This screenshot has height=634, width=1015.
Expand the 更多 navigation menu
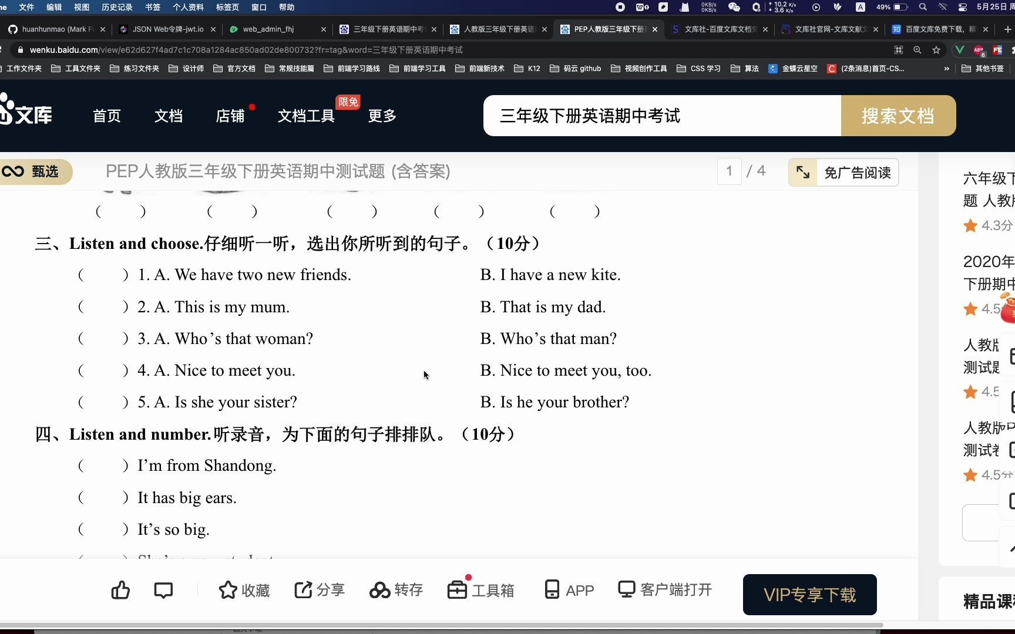click(x=382, y=116)
